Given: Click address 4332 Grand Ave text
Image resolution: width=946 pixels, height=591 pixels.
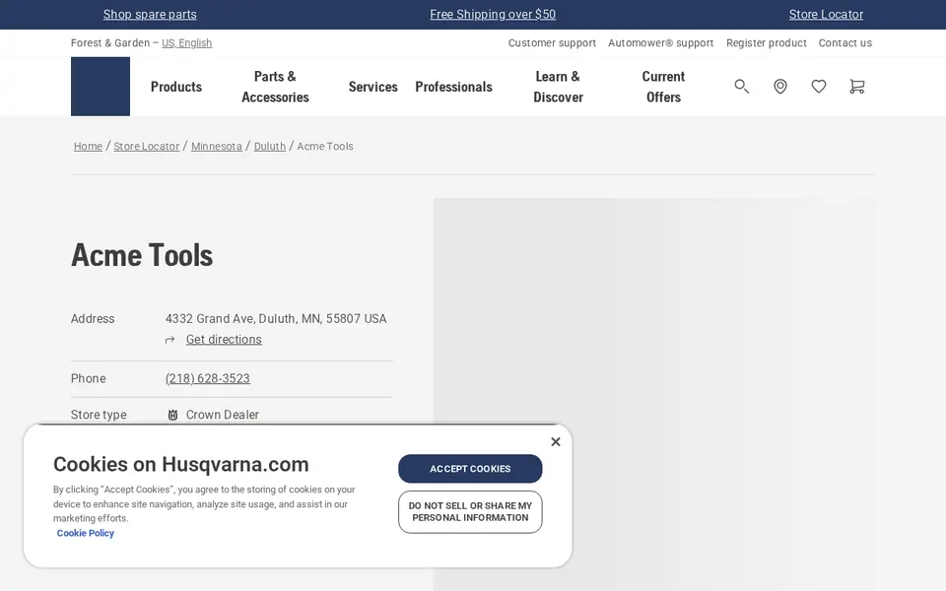Looking at the screenshot, I should tap(276, 318).
